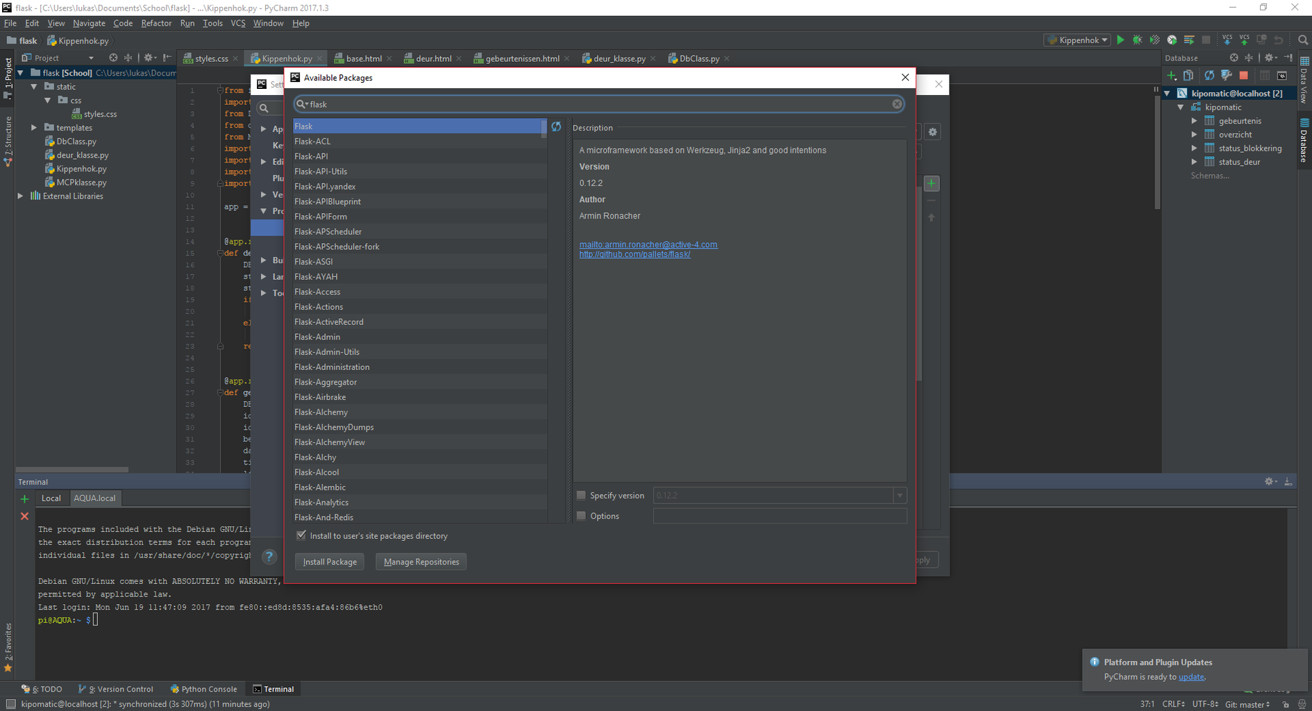Open the github.com/pallets/flask link
Screen dimensions: 1312x711
[634, 254]
